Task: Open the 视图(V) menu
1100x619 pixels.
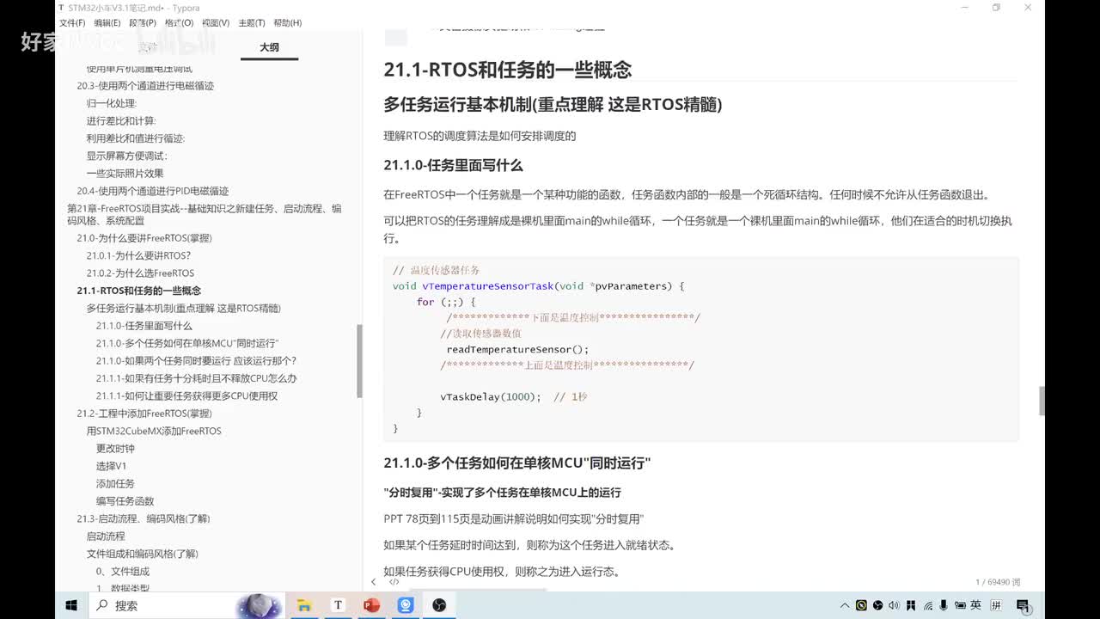Action: (x=215, y=23)
